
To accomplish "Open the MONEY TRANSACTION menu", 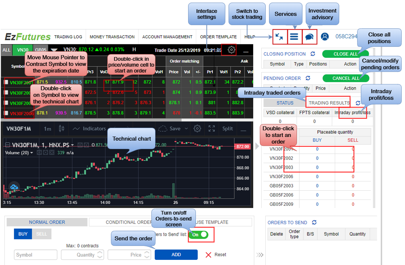I will pos(112,37).
